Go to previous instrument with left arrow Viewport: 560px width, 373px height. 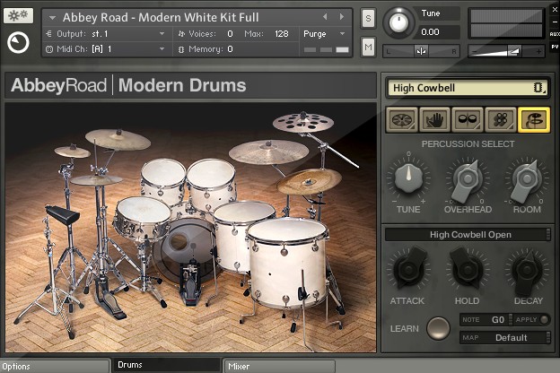325,17
